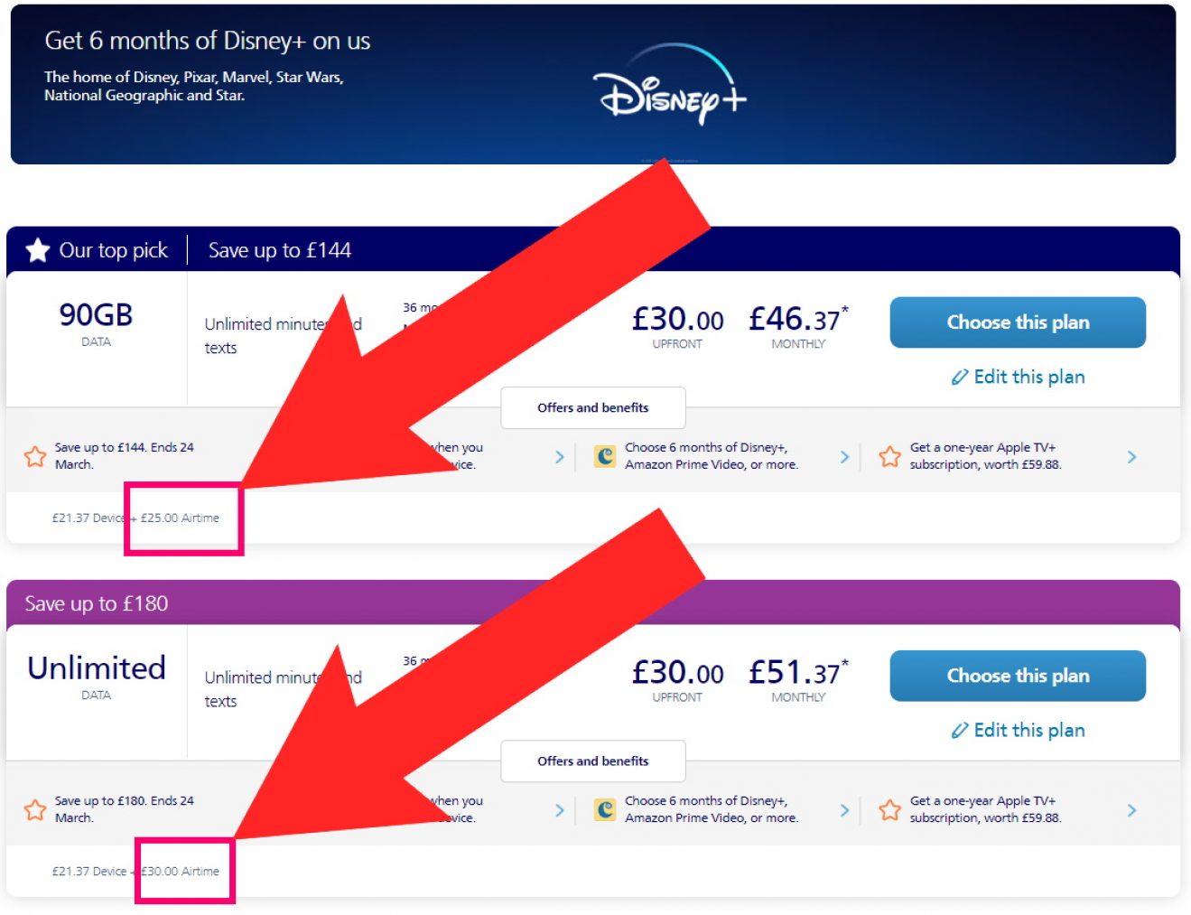Click the pencil icon on the 90GB 'Edit this plan'
This screenshot has width=1191, height=915.
(960, 377)
